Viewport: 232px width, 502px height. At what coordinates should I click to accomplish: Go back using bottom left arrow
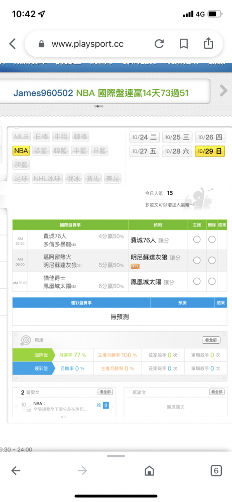(x=16, y=470)
